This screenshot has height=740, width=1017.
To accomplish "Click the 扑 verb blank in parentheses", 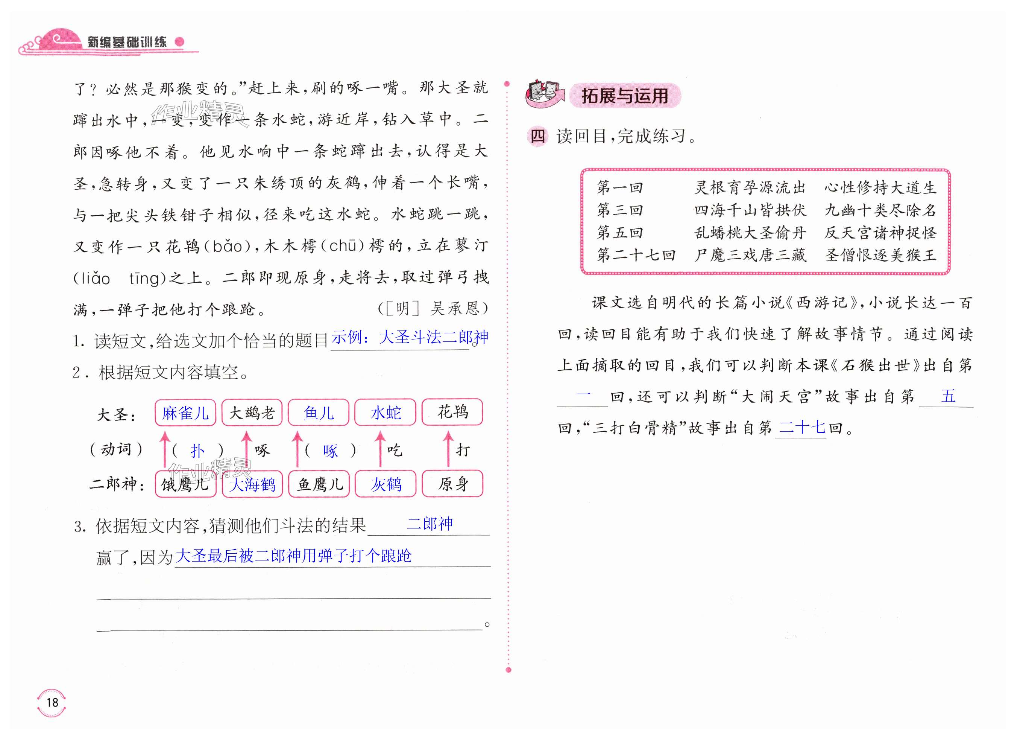I will (x=197, y=451).
